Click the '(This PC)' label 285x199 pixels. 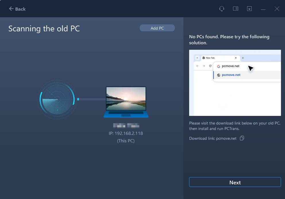tap(126, 141)
